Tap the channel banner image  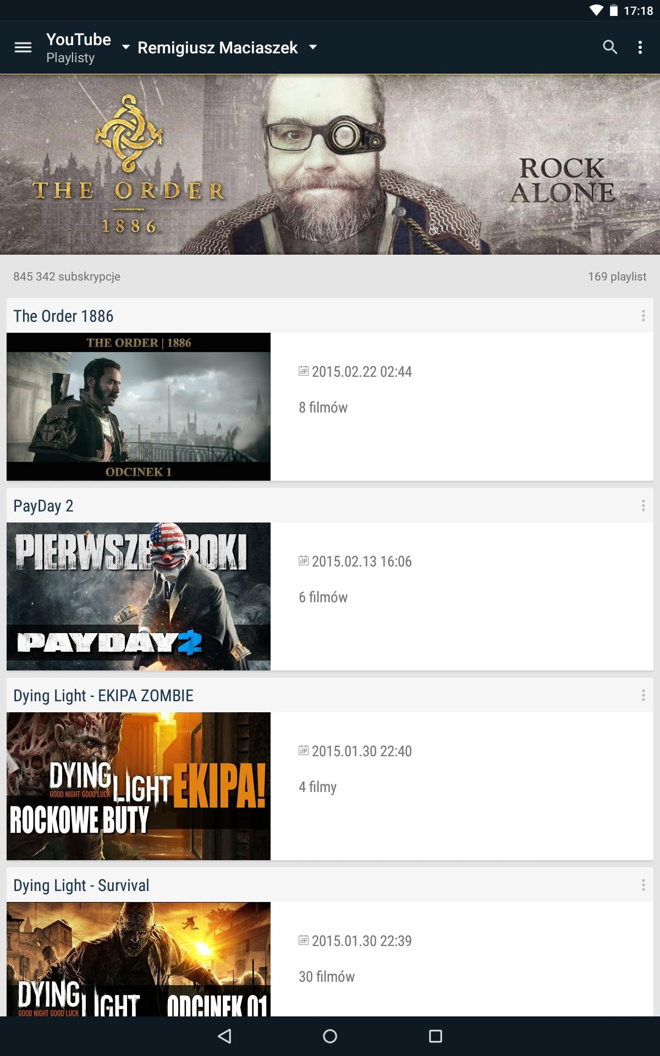click(x=330, y=164)
